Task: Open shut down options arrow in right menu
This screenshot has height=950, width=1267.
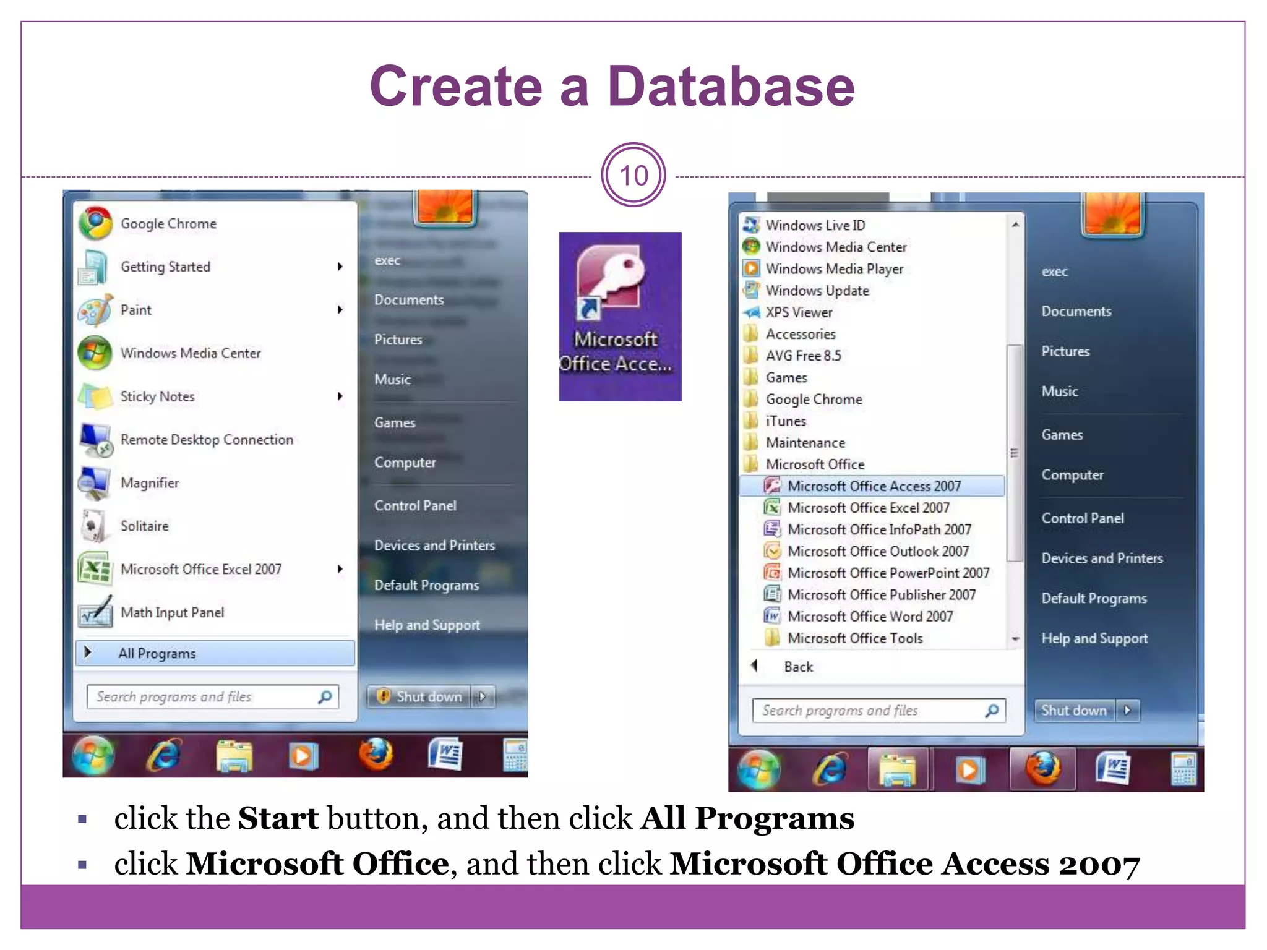Action: 1128,710
